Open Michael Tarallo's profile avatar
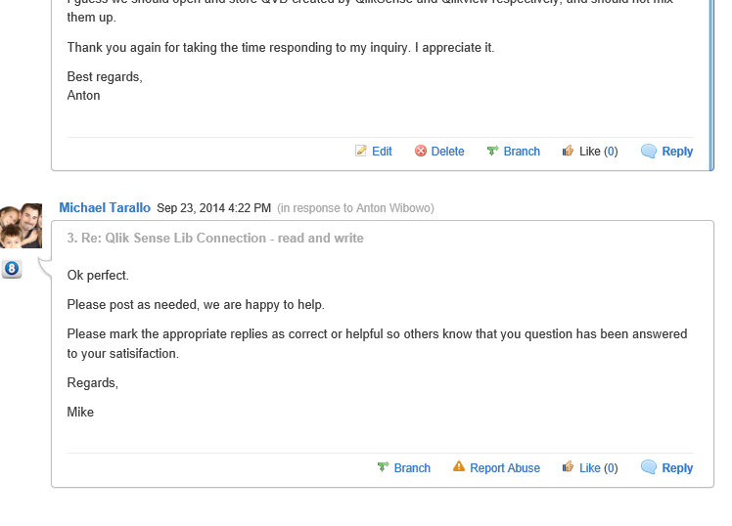 21,226
